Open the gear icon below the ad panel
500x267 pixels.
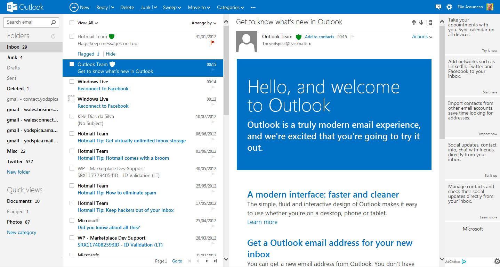point(497,261)
